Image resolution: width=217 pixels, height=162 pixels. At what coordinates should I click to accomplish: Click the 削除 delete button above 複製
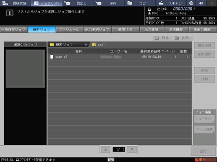pos(204,71)
